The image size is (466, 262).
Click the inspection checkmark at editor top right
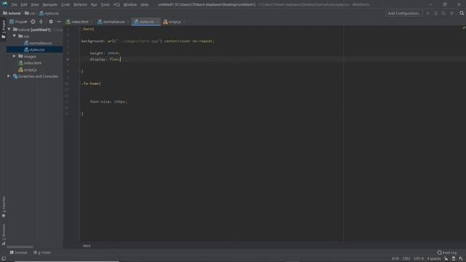463,28
